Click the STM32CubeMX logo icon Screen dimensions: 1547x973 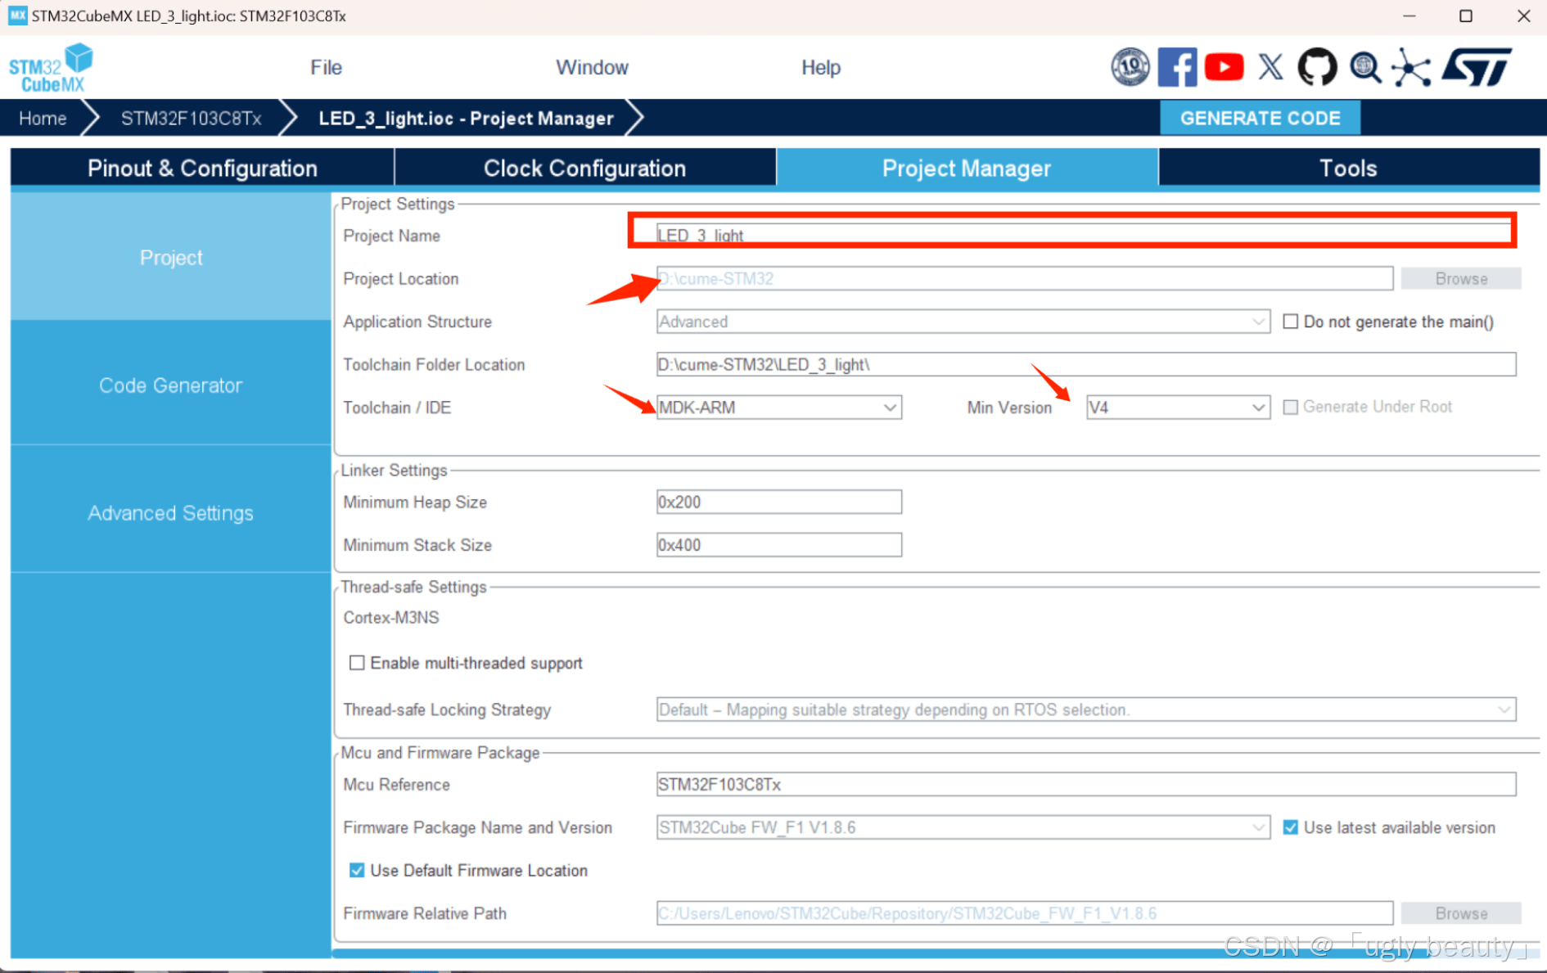coord(51,67)
